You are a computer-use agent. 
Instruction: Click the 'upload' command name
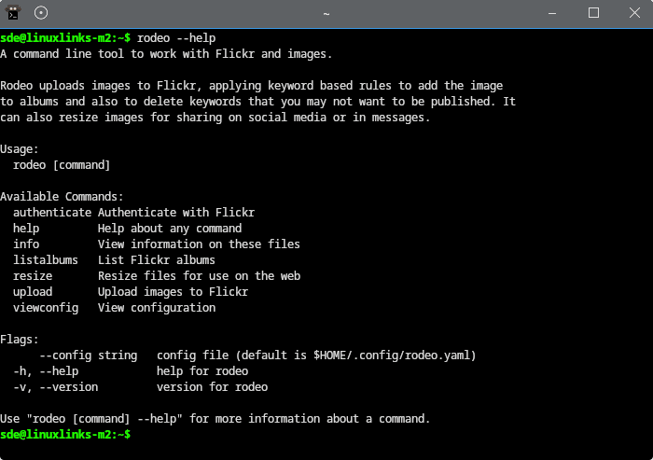point(33,292)
